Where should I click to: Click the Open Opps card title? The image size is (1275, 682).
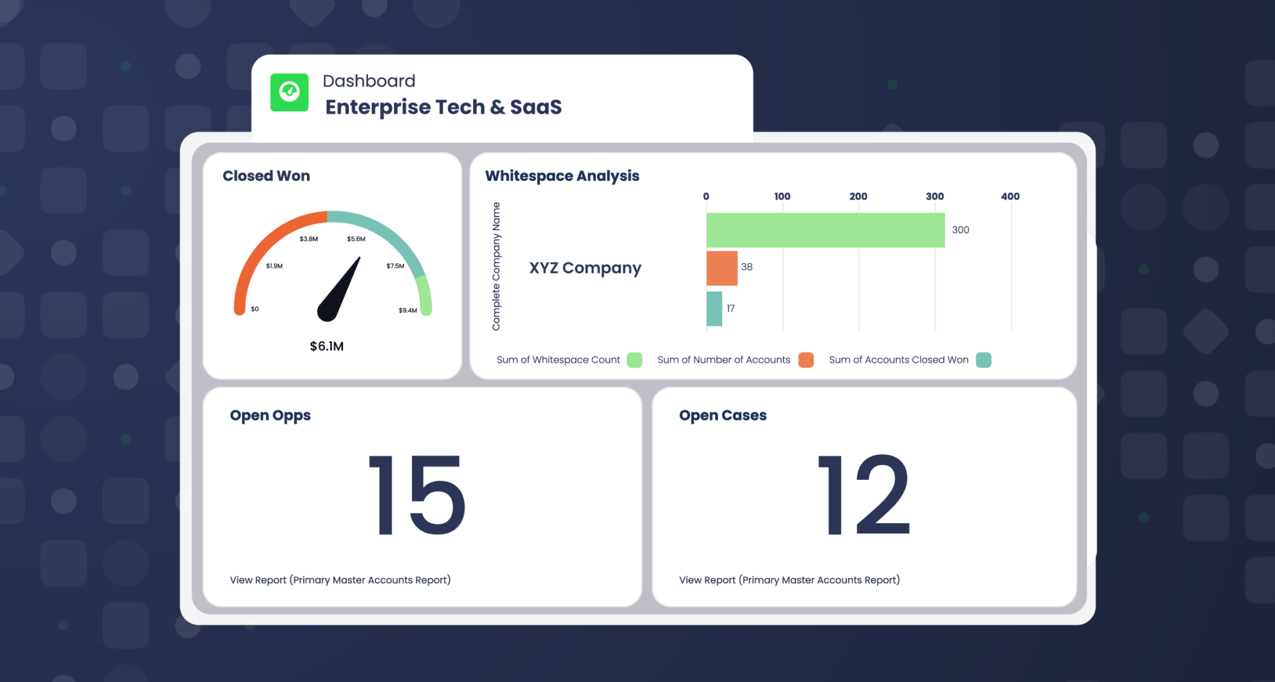pos(270,416)
